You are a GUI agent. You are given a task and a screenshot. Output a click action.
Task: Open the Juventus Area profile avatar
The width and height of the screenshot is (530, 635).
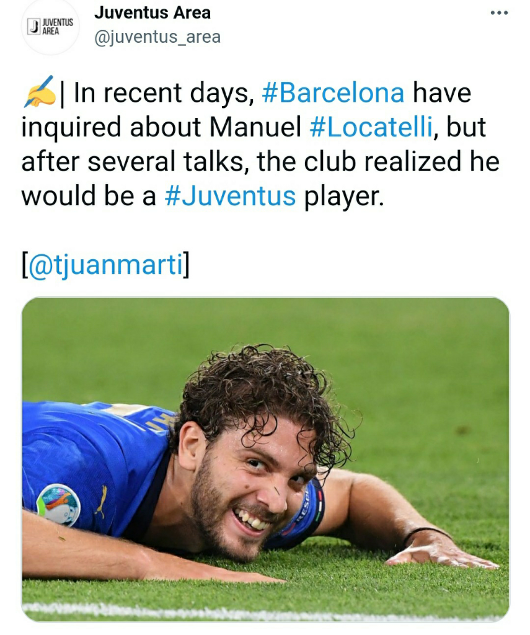click(50, 26)
